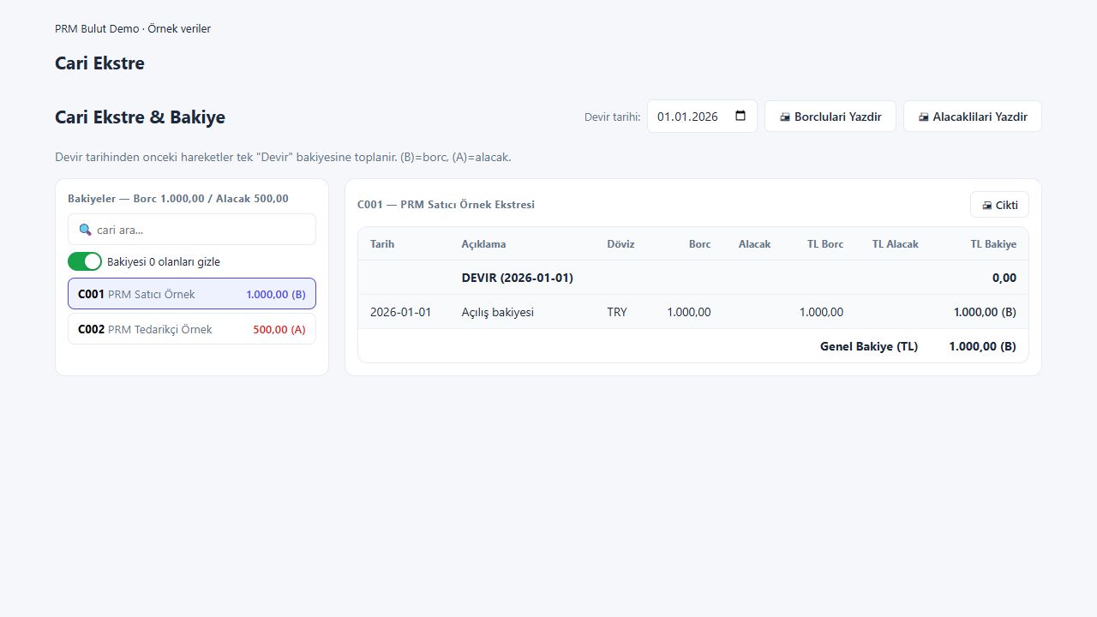The width and height of the screenshot is (1097, 617).
Task: Click the DEVIR row 0,00 balance
Action: (1004, 278)
